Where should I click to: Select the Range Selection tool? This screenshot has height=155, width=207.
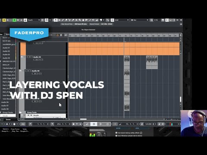59,20
